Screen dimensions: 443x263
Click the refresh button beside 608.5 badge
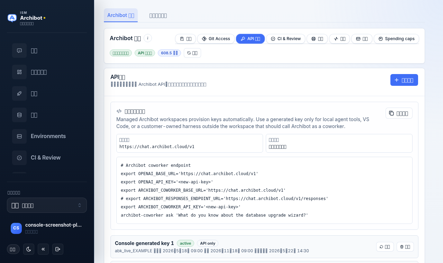[x=192, y=53]
